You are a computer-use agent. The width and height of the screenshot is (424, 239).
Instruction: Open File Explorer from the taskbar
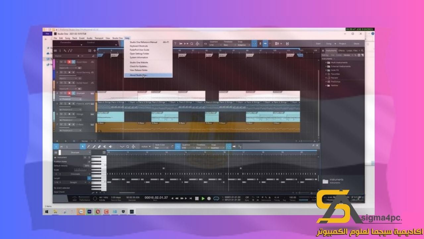pos(55,211)
